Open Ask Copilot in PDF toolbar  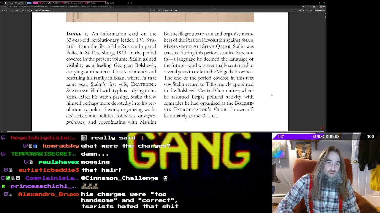pyautogui.click(x=45, y=10)
